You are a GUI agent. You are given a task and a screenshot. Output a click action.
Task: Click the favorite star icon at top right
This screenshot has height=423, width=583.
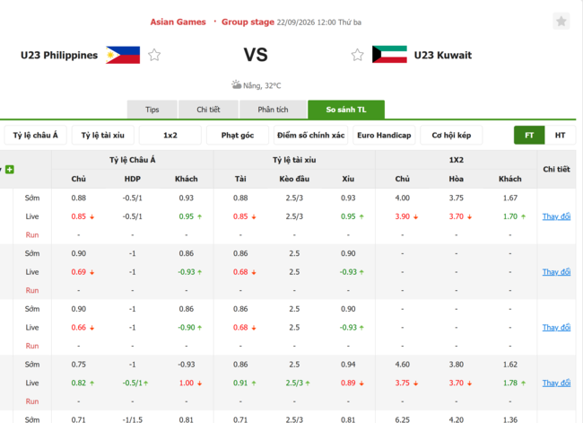click(561, 22)
